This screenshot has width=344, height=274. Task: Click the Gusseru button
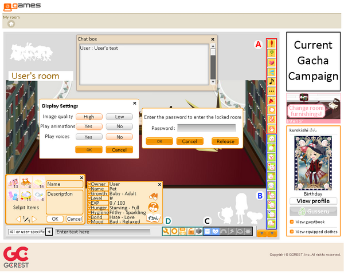coord(313,212)
